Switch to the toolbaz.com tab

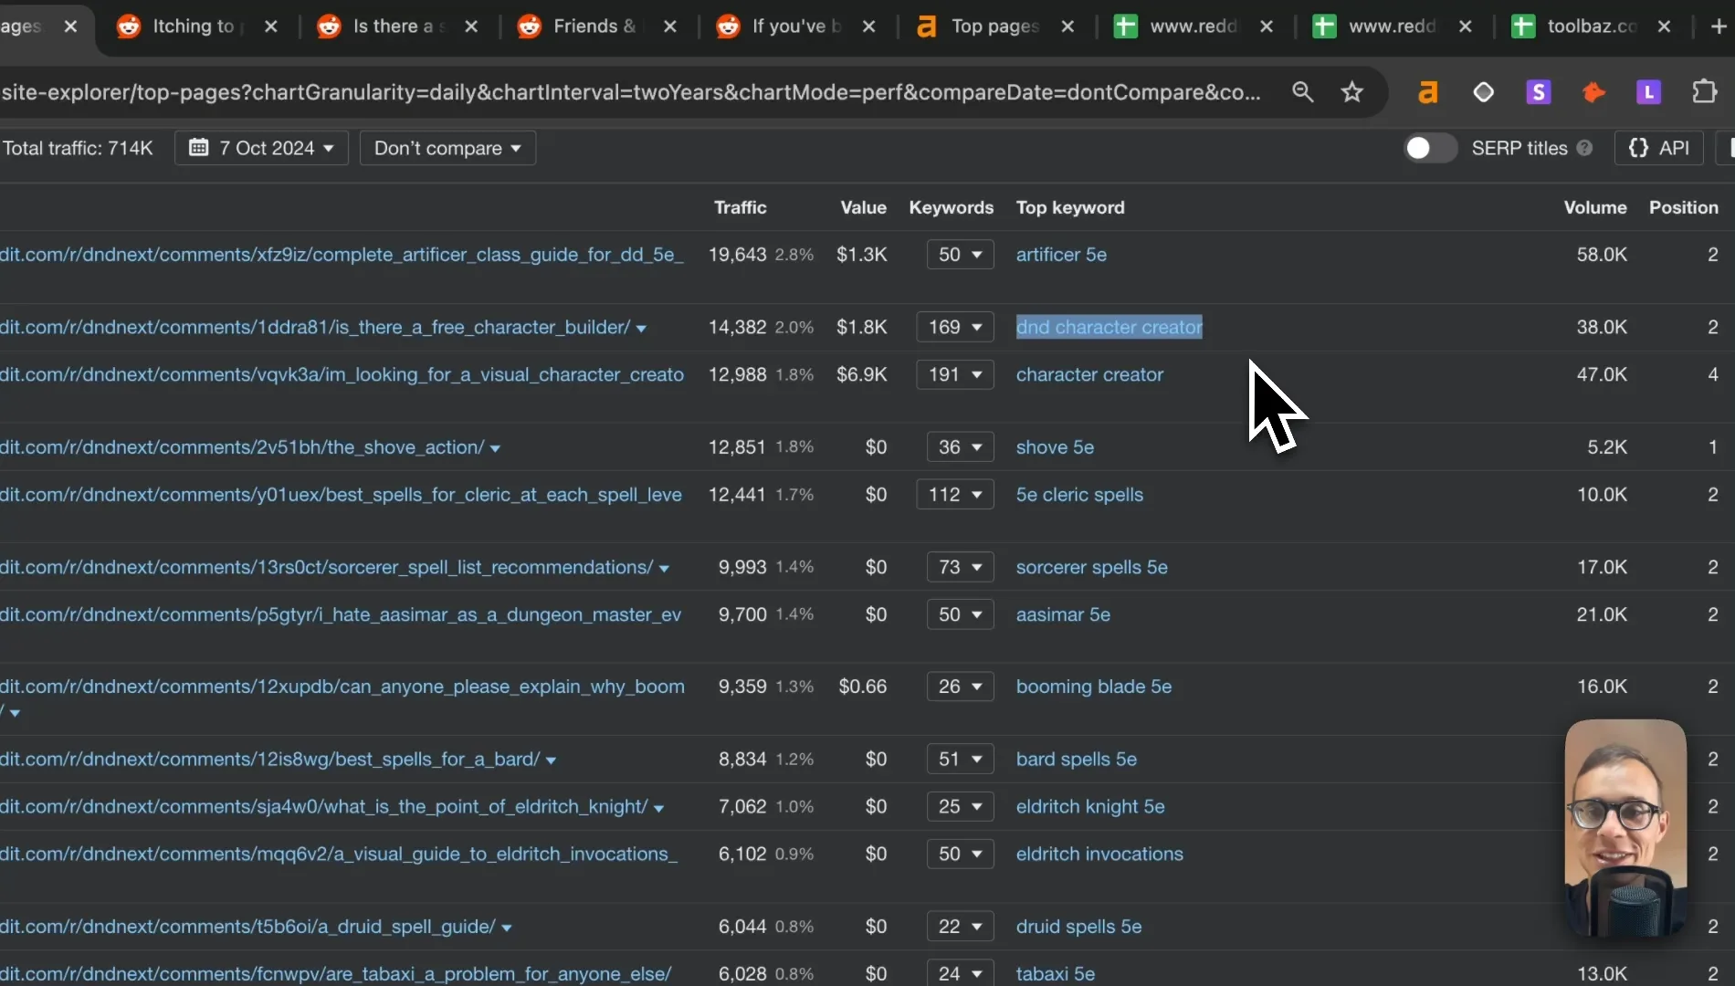[1590, 26]
